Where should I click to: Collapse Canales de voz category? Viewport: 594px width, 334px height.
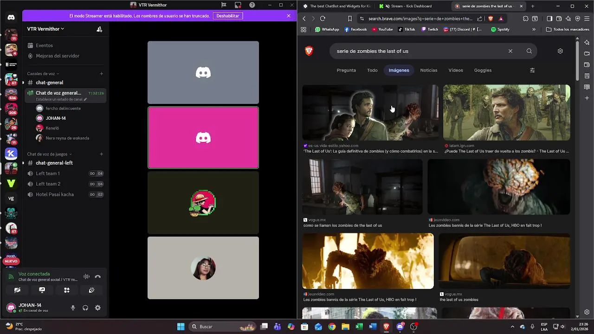pyautogui.click(x=43, y=74)
